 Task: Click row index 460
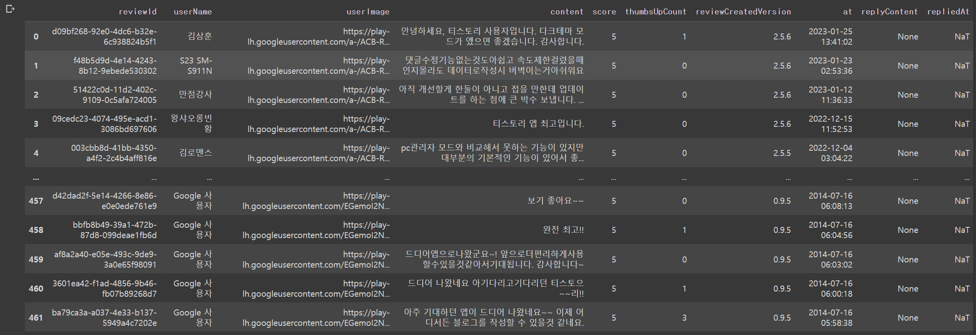click(36, 288)
